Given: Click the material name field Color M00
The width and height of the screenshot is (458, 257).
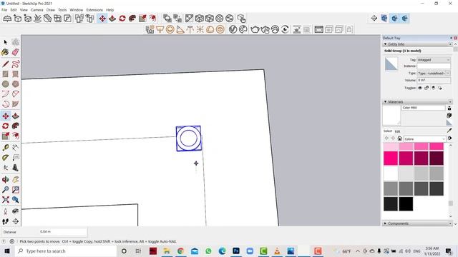Looking at the screenshot, I should pos(423,108).
